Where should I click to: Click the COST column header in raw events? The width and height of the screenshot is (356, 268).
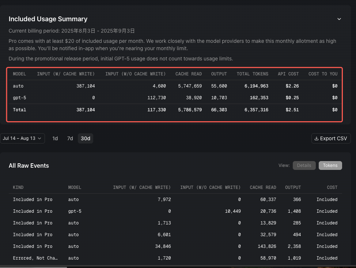pos(332,187)
